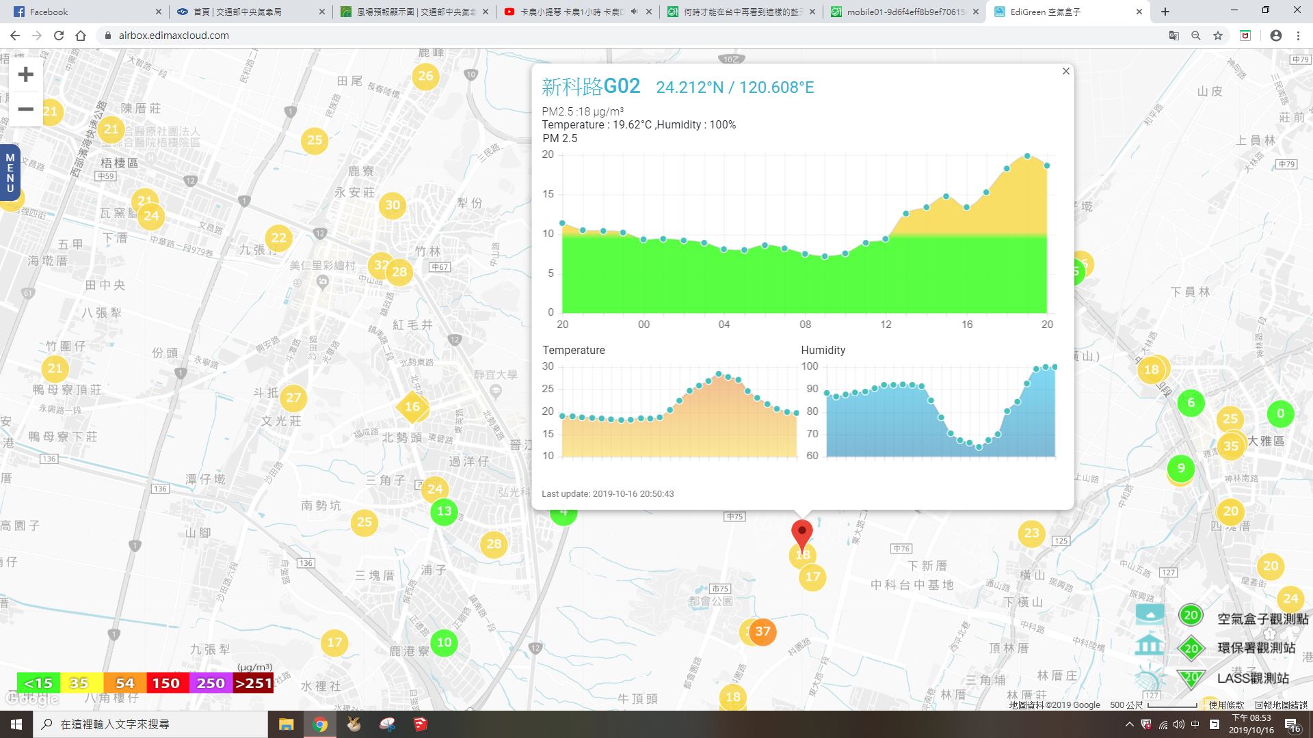
Task: Select the green 0 marker near 大雅區
Action: point(1280,413)
